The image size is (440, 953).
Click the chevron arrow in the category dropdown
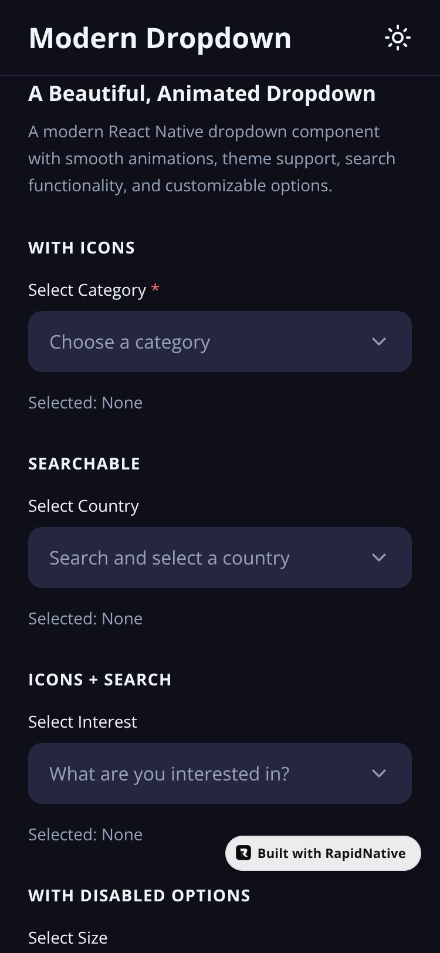click(x=378, y=342)
